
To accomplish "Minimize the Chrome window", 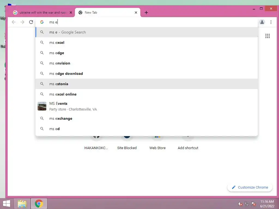I will [254, 9].
